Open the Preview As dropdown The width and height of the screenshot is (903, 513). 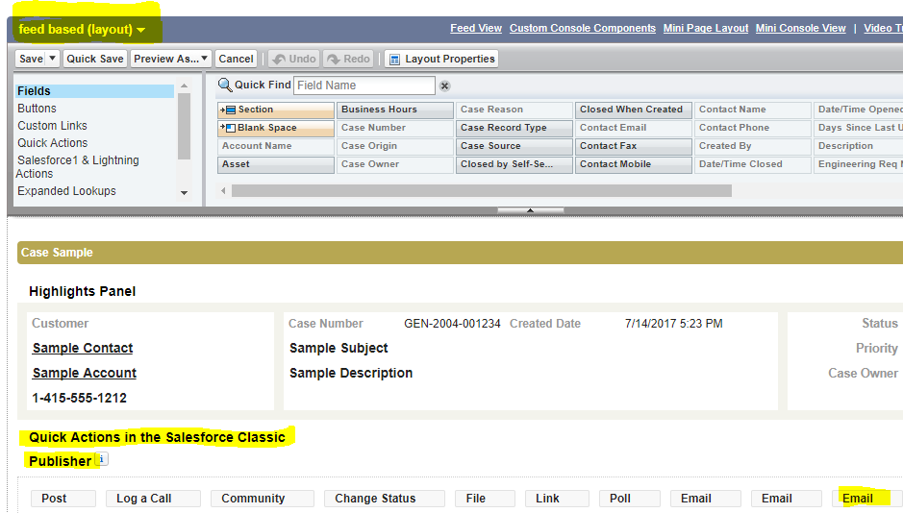(171, 59)
